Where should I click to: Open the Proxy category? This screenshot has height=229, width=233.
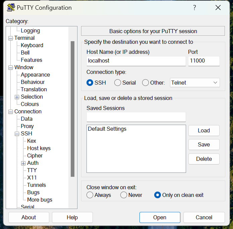pos(27,126)
